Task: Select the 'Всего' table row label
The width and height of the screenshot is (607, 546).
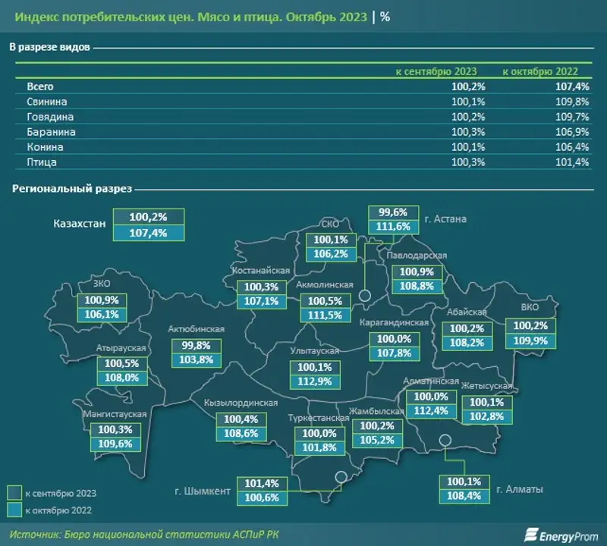Action: pos(40,86)
